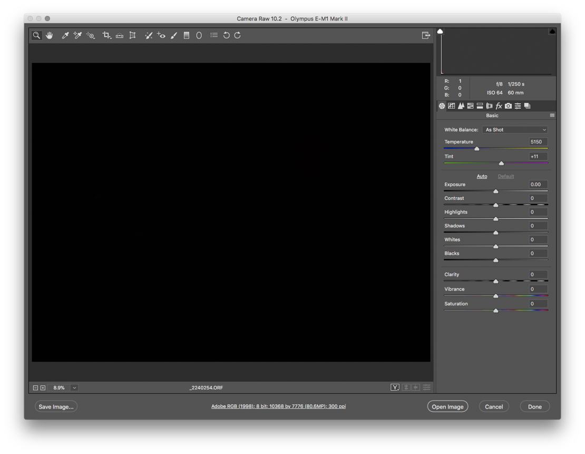Select the Graduated Filter tool
Screen dimensions: 585x454
coord(187,35)
